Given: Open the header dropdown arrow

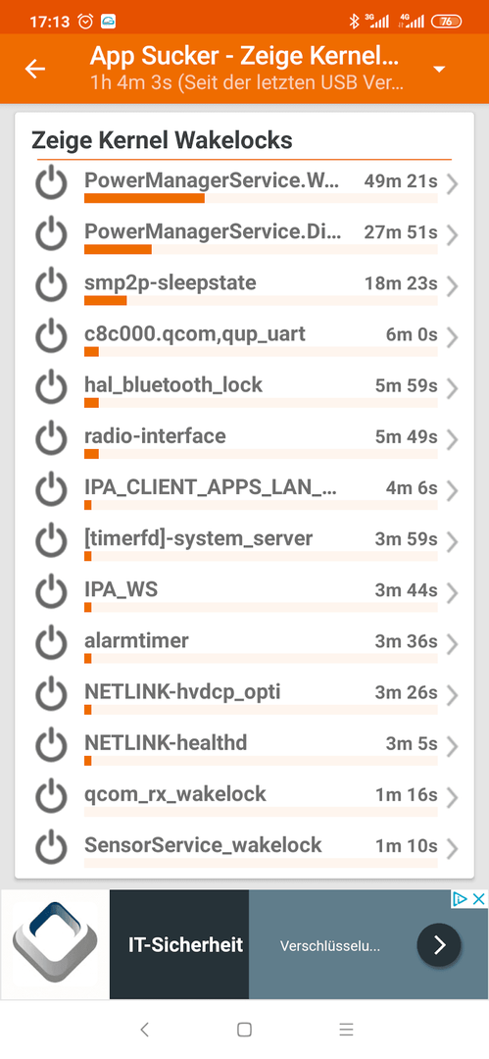Looking at the screenshot, I should (x=439, y=70).
